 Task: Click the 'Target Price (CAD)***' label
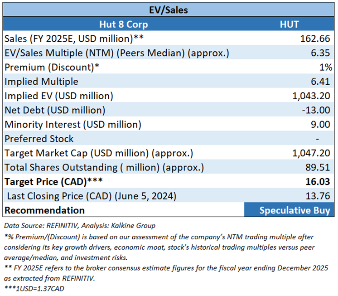pyautogui.click(x=53, y=182)
